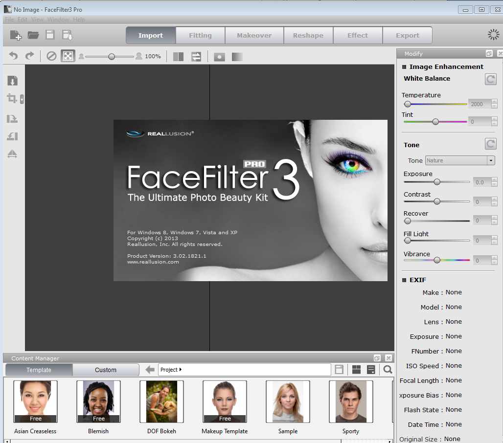The width and height of the screenshot is (503, 443).
Task: Click the snapshot camera icon
Action: (x=219, y=57)
